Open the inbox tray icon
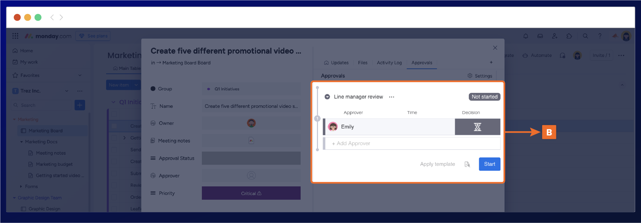641x223 pixels. point(540,36)
